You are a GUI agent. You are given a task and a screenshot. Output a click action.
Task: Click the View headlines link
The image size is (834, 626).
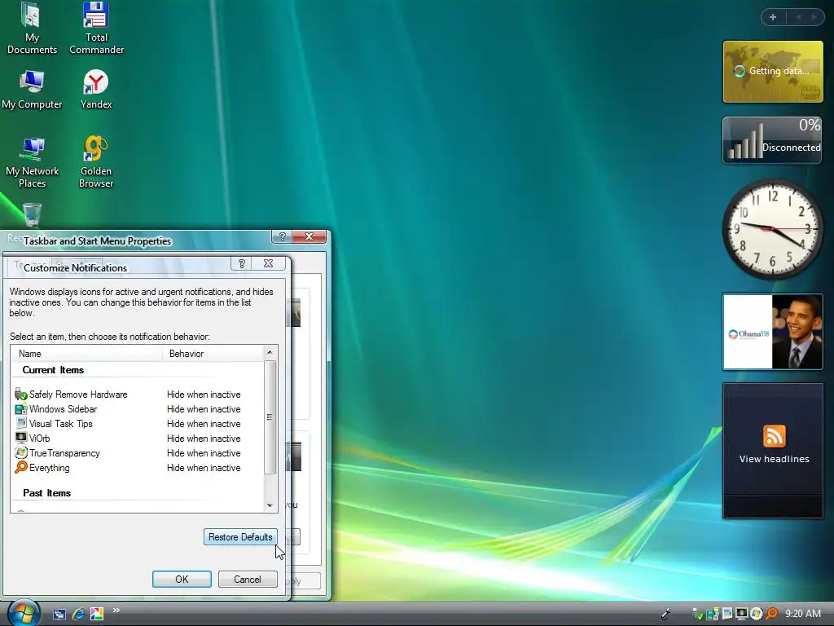click(774, 459)
